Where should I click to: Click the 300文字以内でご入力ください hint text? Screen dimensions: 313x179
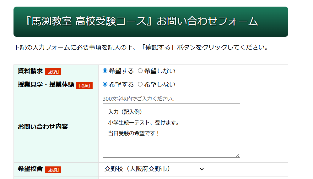[139, 99]
